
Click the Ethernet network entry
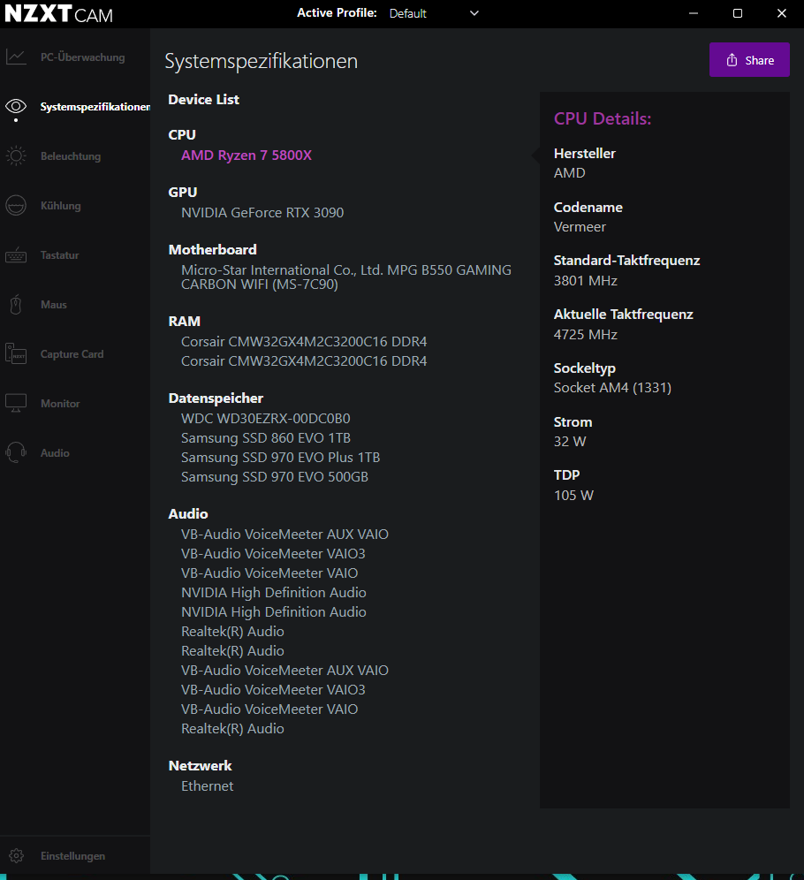(x=208, y=786)
